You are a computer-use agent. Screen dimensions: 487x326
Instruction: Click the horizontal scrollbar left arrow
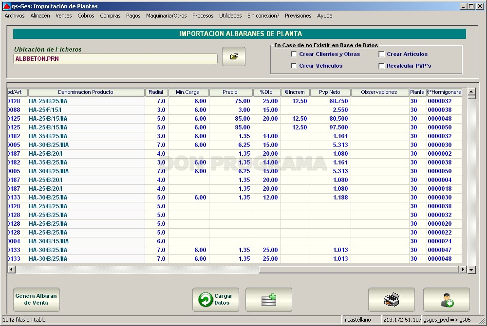click(x=11, y=269)
